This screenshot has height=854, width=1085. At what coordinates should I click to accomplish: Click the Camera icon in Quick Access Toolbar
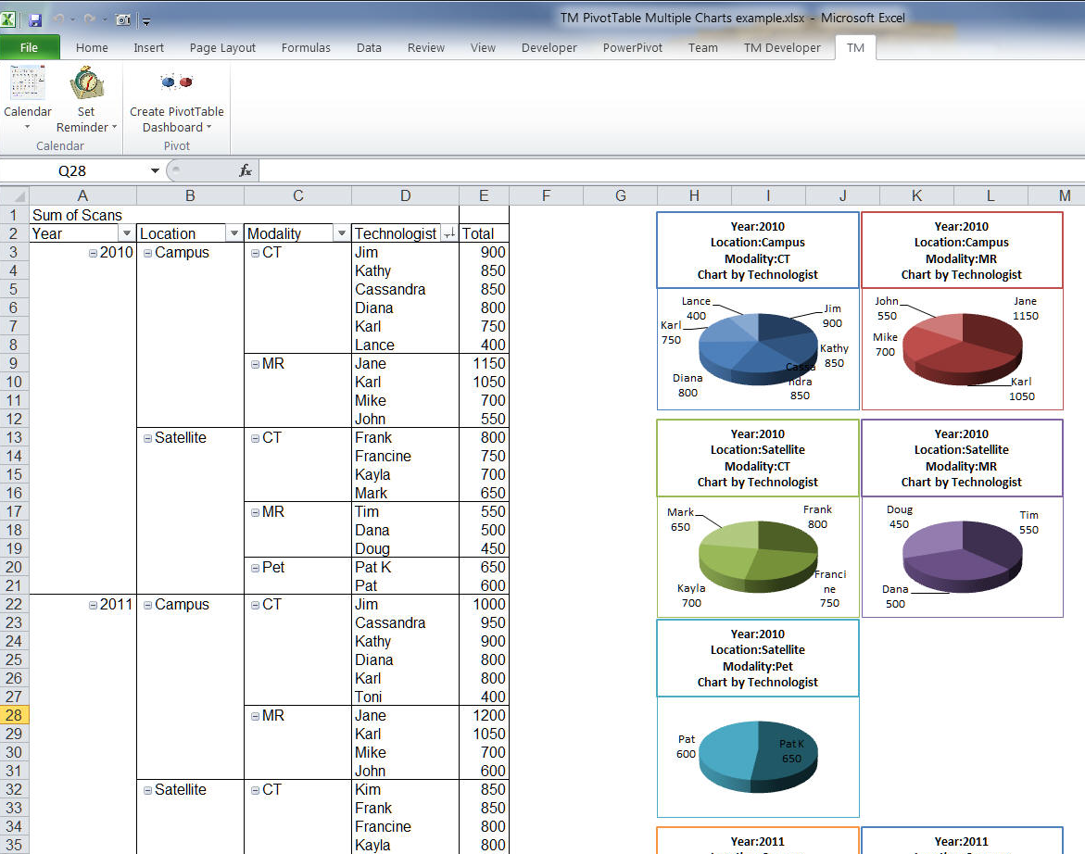click(x=122, y=19)
